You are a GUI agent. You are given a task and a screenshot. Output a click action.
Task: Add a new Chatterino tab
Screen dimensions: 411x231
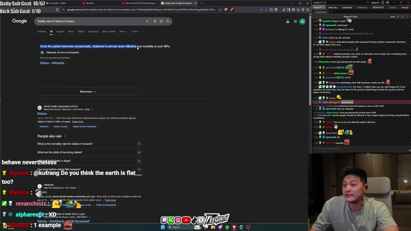331,12
